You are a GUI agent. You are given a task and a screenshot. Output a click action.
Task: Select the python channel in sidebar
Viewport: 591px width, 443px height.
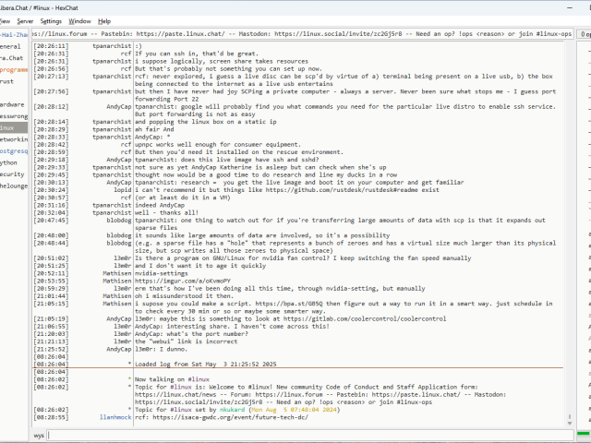pyautogui.click(x=11, y=162)
